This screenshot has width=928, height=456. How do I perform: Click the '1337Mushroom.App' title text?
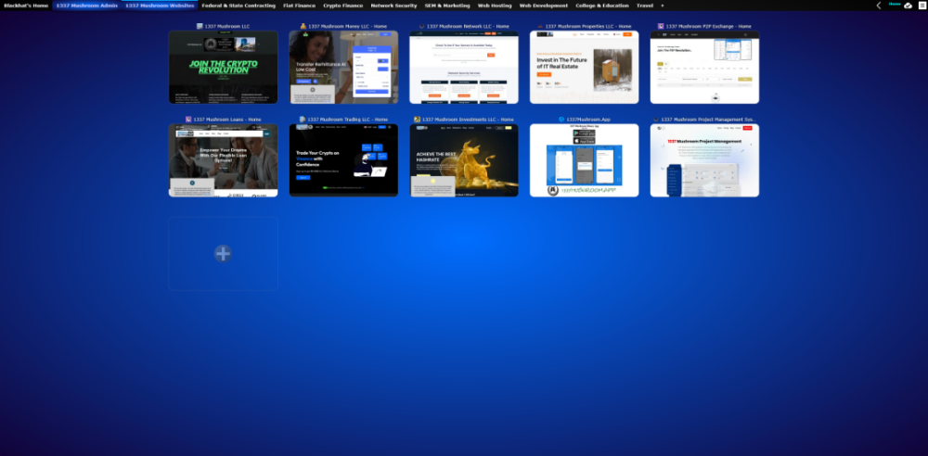click(x=588, y=120)
